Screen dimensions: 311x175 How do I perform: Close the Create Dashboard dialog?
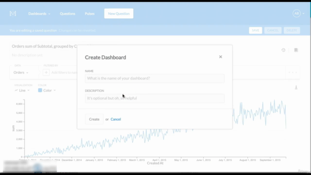tap(221, 57)
